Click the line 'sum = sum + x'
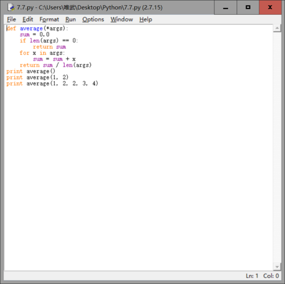 point(54,59)
